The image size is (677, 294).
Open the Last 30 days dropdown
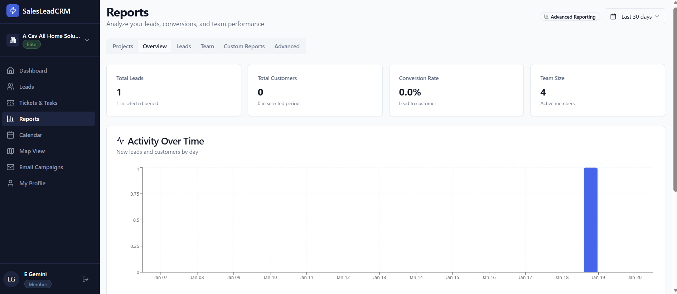tap(635, 16)
